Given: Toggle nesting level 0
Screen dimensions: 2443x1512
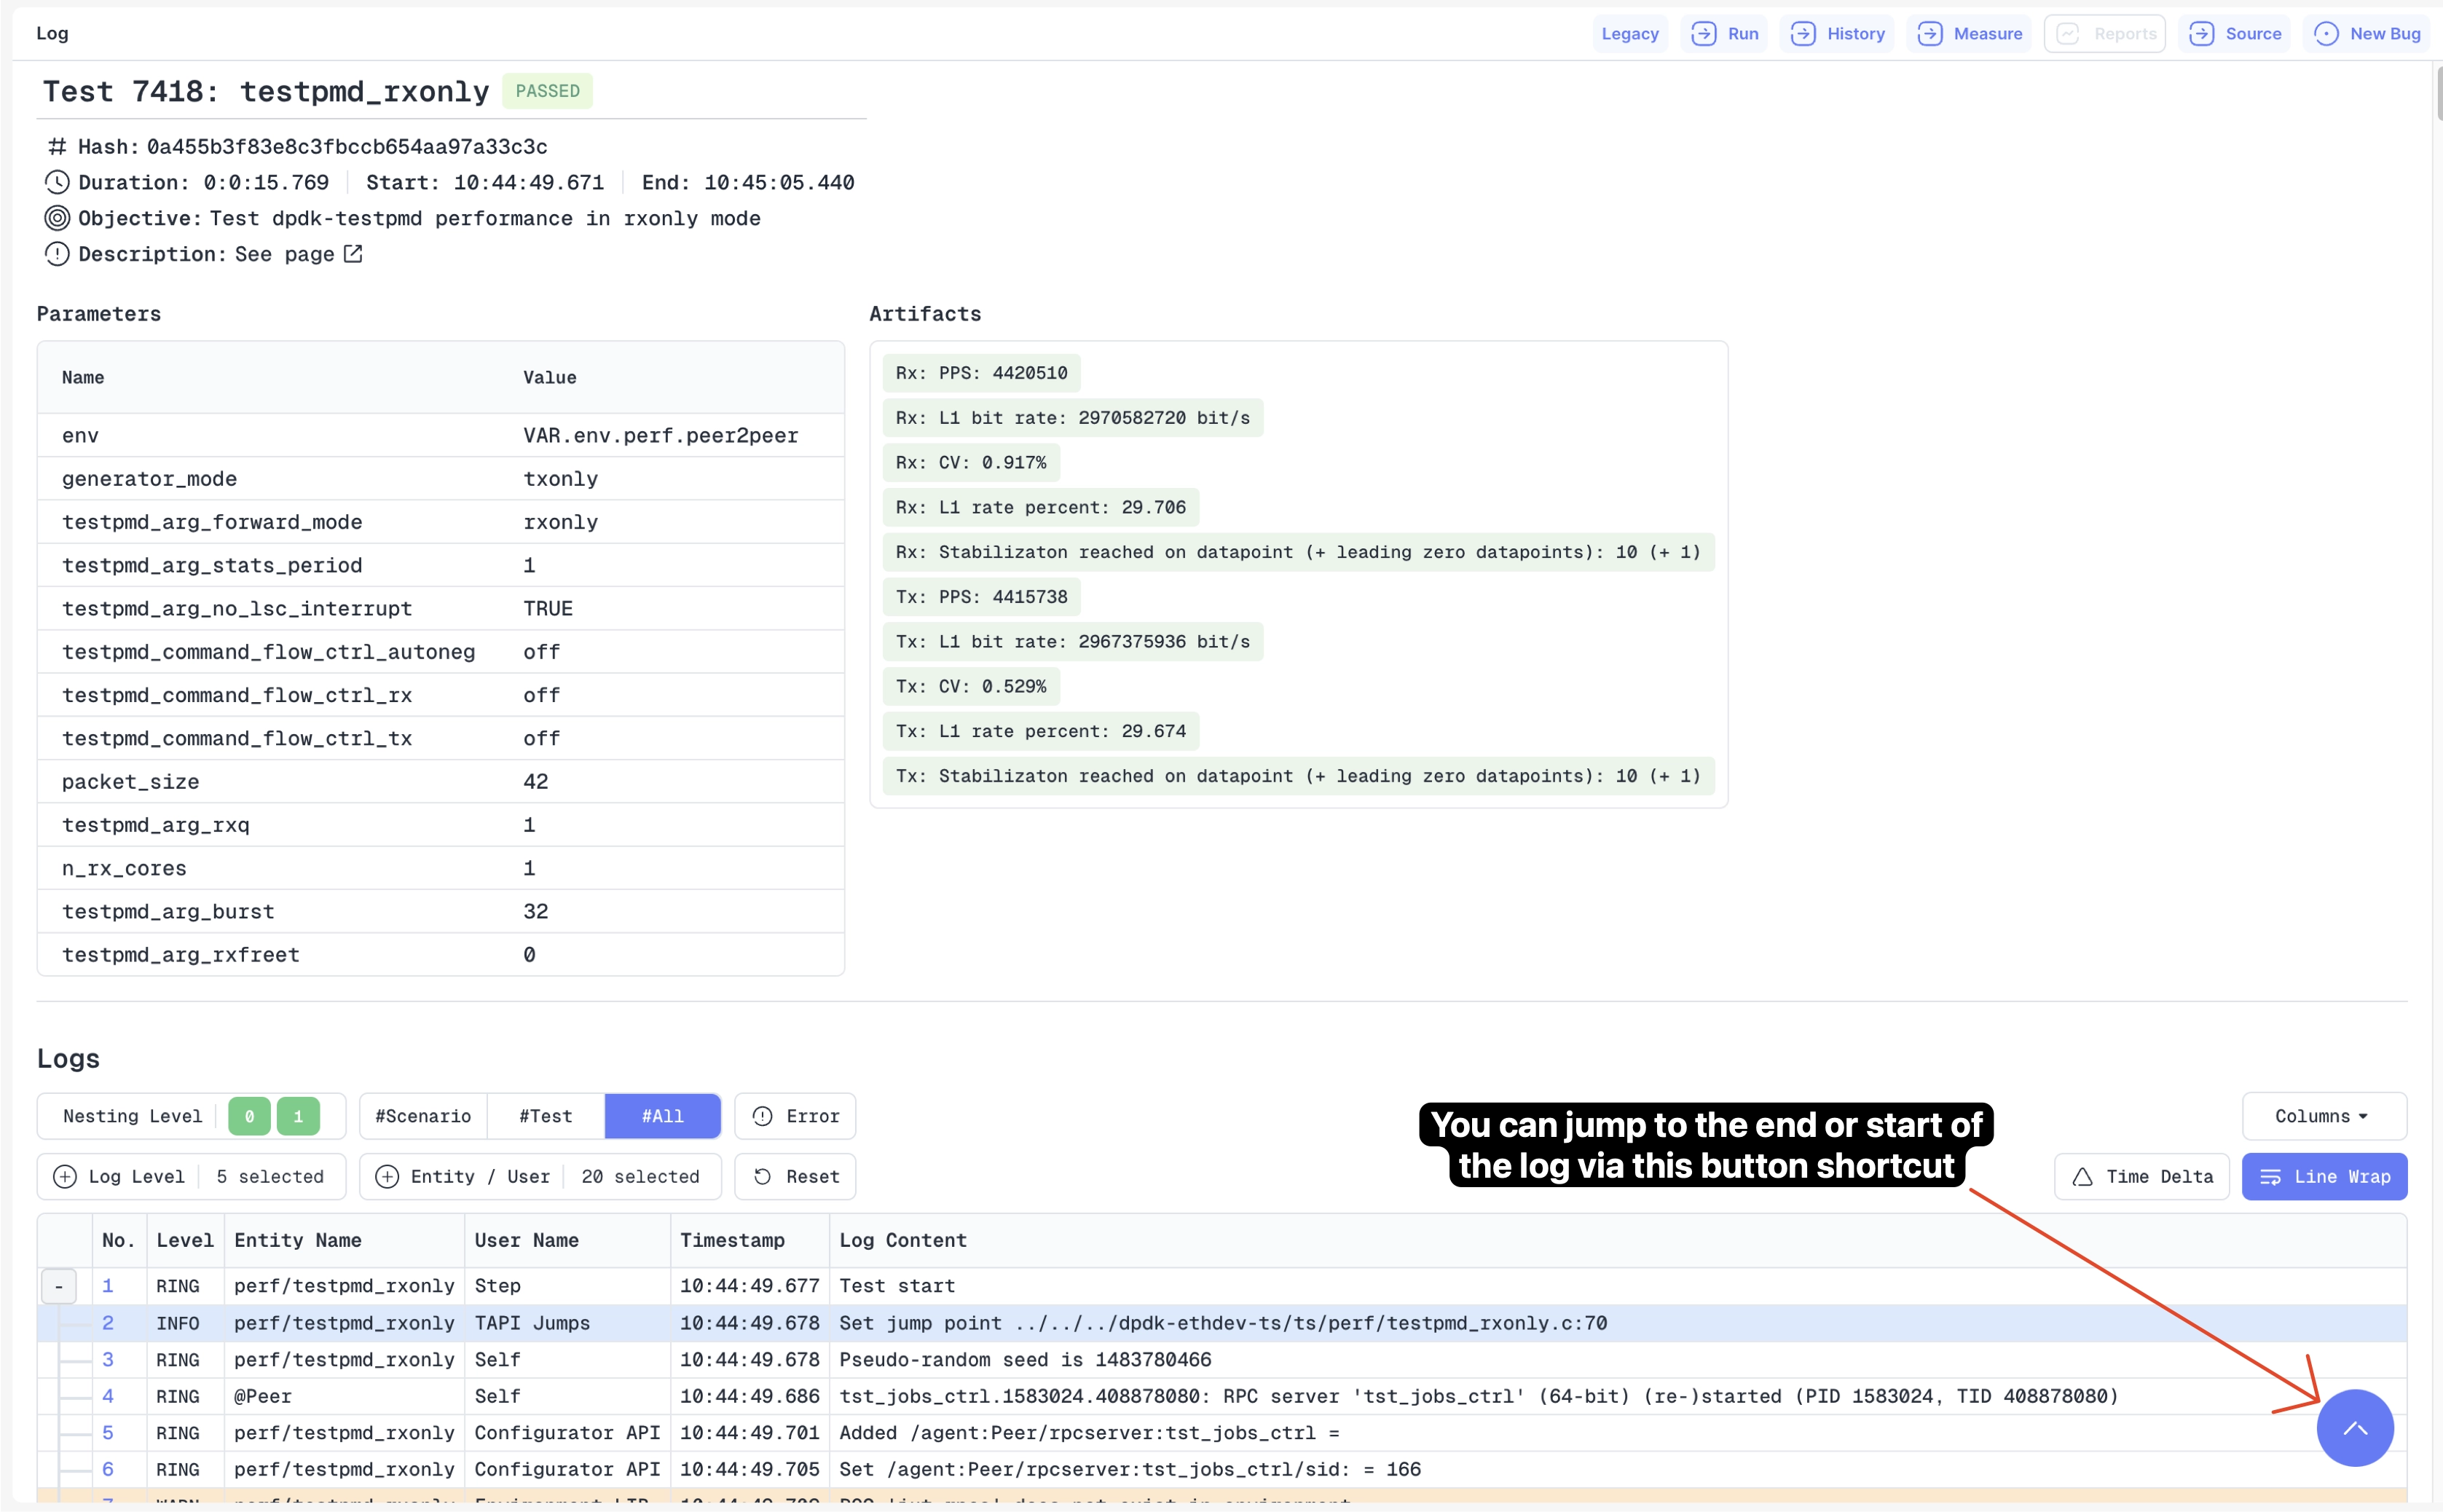Looking at the screenshot, I should point(249,1116).
